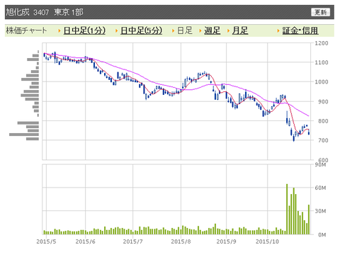Click the 800 price axis label
This screenshot has width=340, height=257.
[322, 121]
